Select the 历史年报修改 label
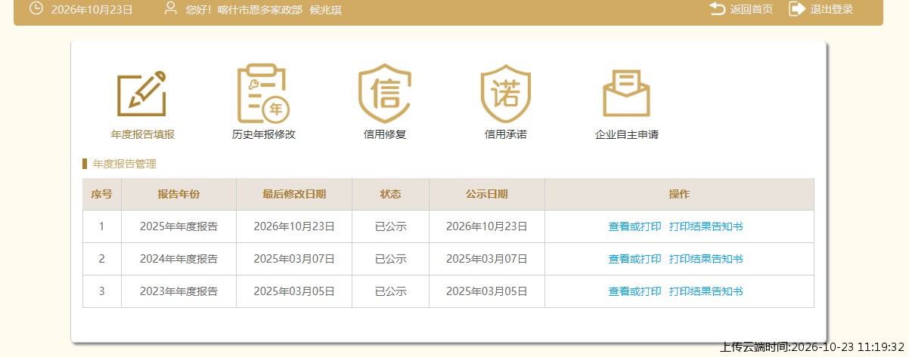 coord(263,135)
